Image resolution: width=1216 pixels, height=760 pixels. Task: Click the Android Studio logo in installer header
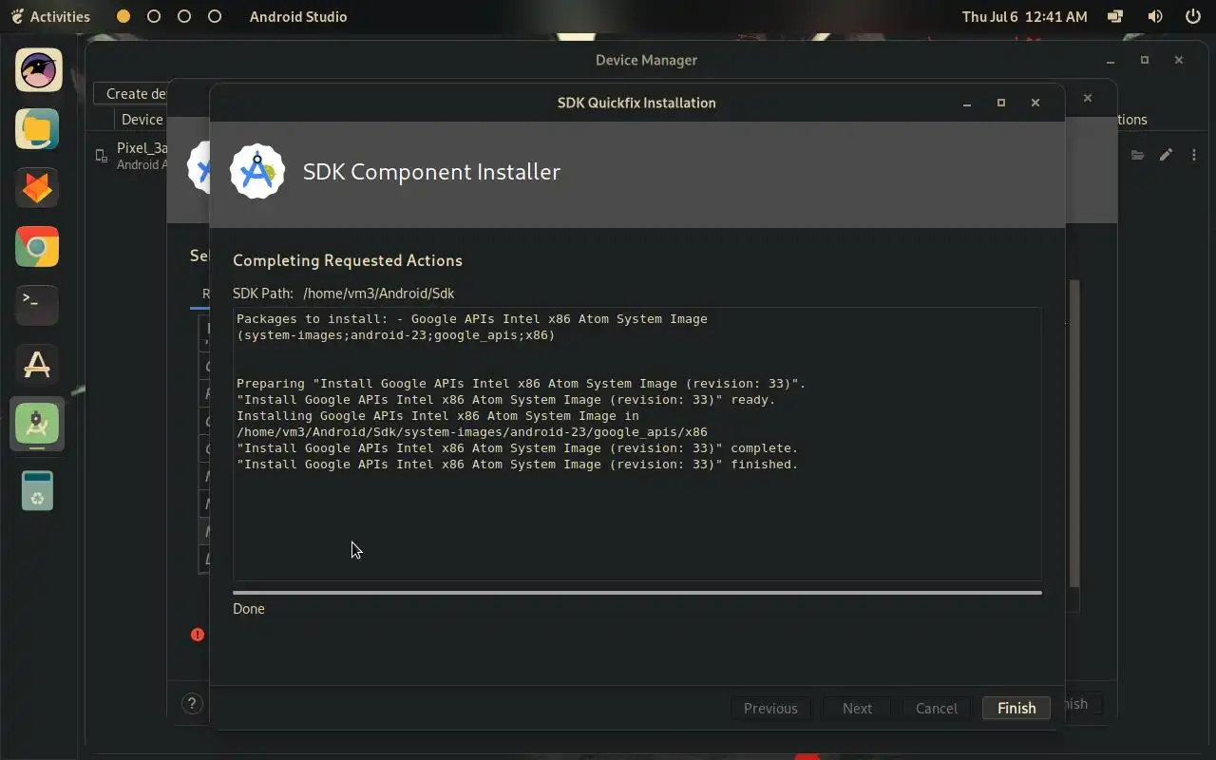pos(257,172)
